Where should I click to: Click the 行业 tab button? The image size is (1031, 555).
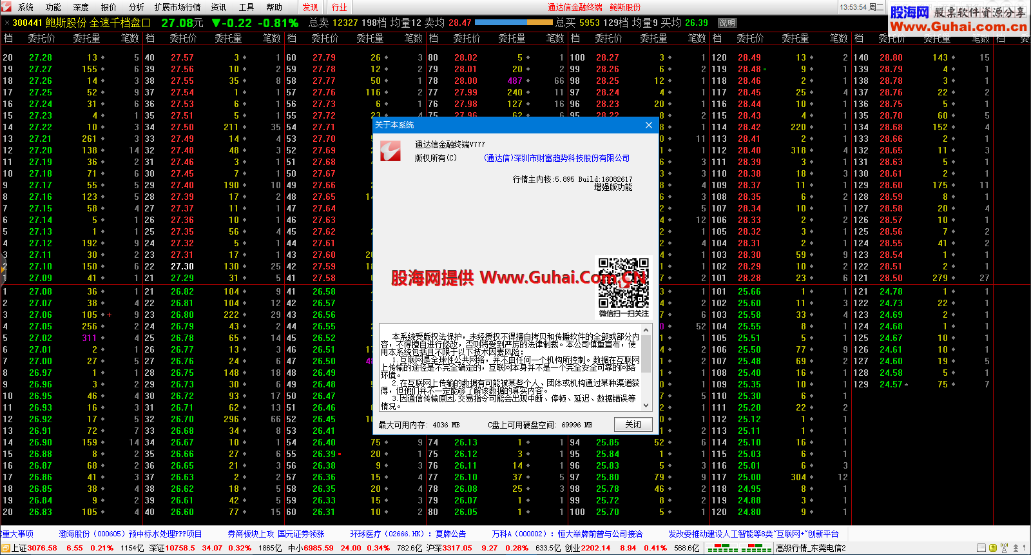coord(340,7)
